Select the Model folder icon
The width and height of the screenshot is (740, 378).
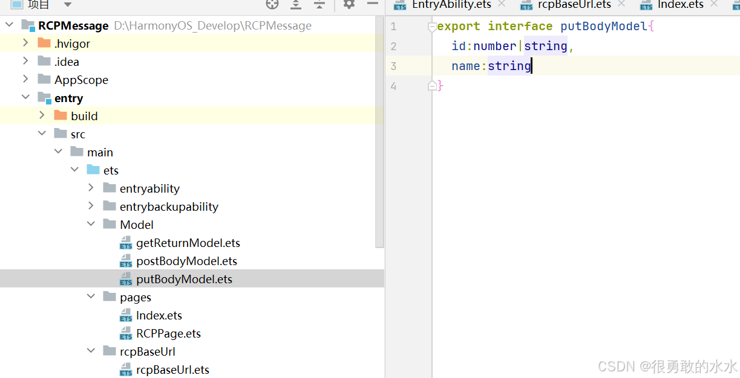110,225
